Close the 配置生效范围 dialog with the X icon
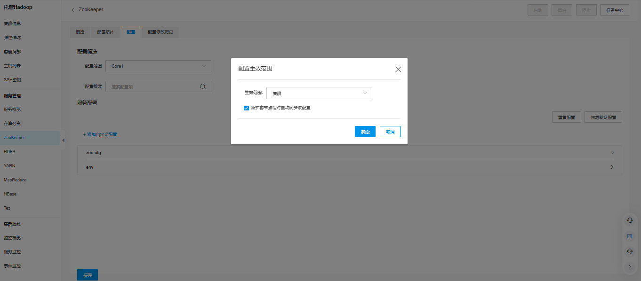 (x=398, y=70)
